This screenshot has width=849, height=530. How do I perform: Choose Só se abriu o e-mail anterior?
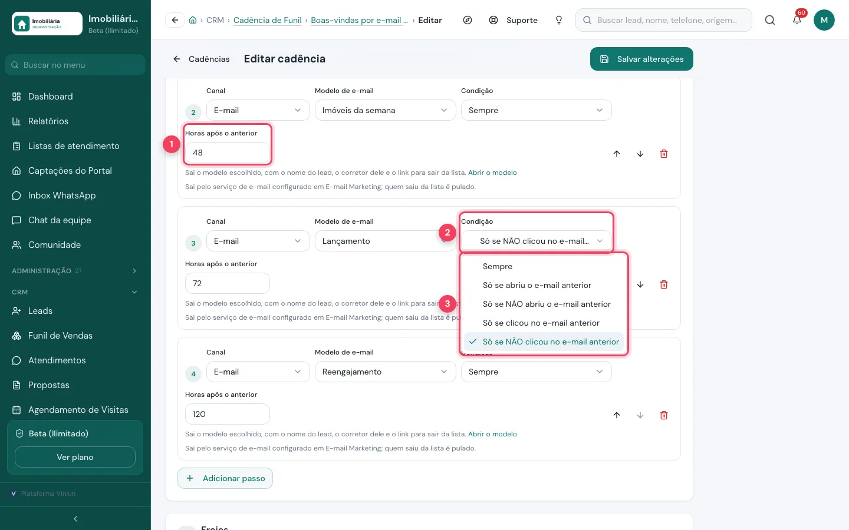point(544,285)
